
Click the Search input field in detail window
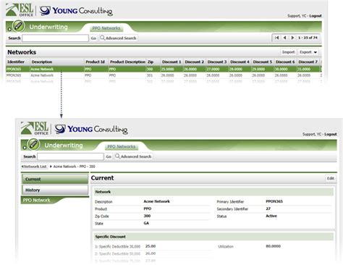click(70, 156)
